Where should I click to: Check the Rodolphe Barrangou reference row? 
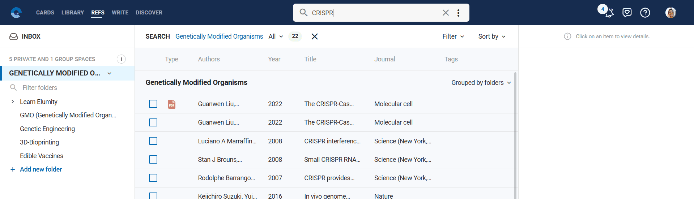tap(153, 178)
